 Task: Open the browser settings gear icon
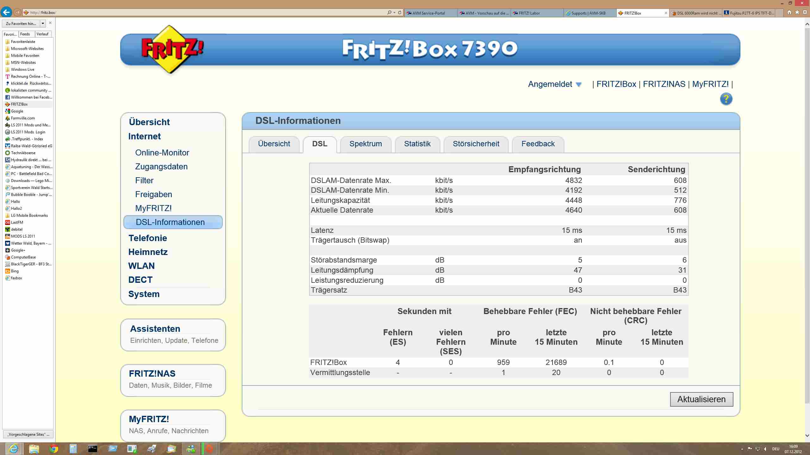[x=805, y=13]
